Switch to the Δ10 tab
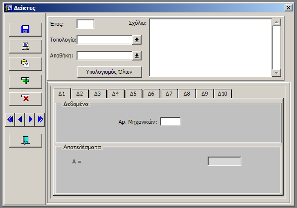This screenshot has height=208, width=297. [223, 94]
